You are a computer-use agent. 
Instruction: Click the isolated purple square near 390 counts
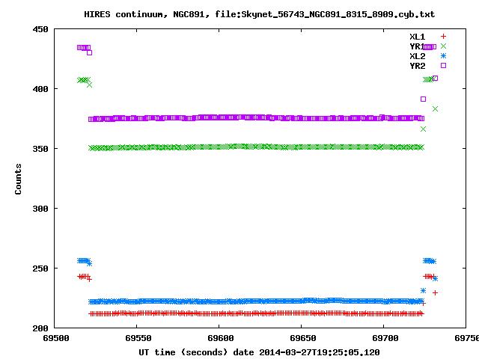[x=423, y=99]
